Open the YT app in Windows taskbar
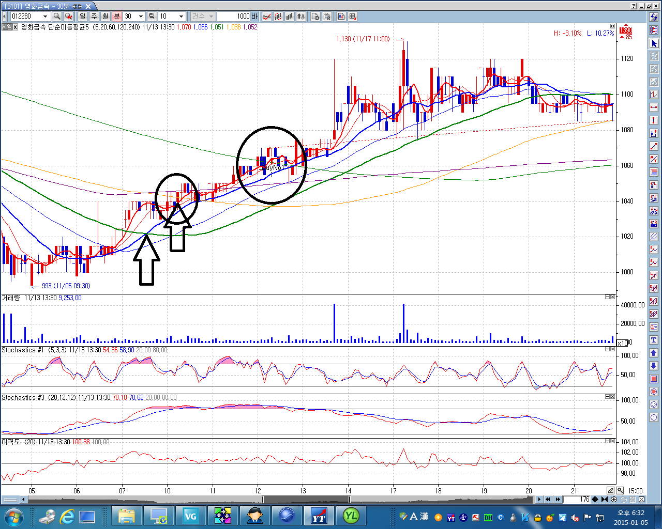 click(319, 516)
